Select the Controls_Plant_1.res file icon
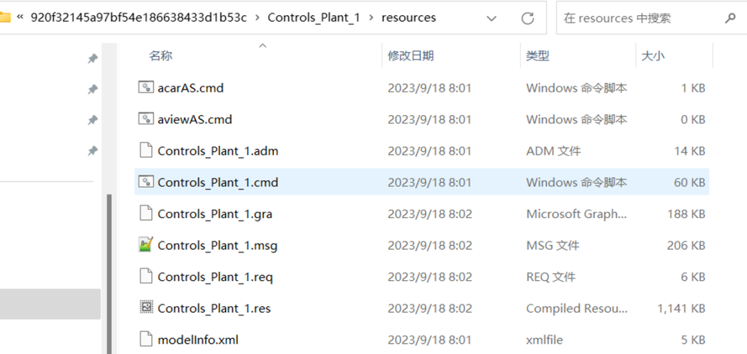The image size is (747, 354). pyautogui.click(x=146, y=308)
